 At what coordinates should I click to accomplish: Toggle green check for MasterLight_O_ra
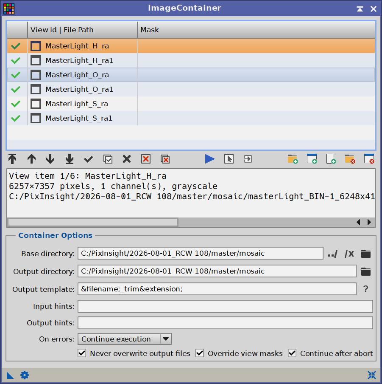coord(16,75)
